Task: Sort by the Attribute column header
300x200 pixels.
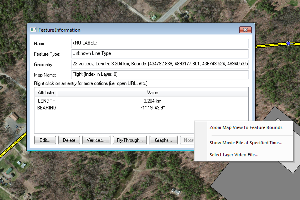Action: click(46, 93)
